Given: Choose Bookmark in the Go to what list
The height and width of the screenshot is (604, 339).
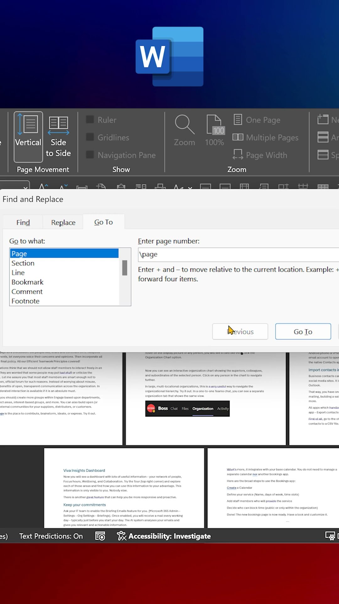Looking at the screenshot, I should (x=64, y=282).
